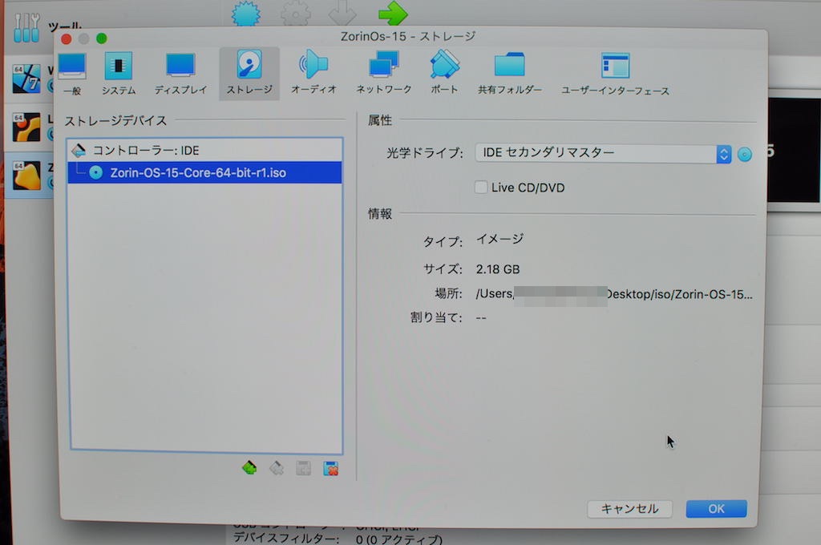This screenshot has height=545, width=821.
Task: Click the add storage controller icon
Action: click(x=249, y=467)
